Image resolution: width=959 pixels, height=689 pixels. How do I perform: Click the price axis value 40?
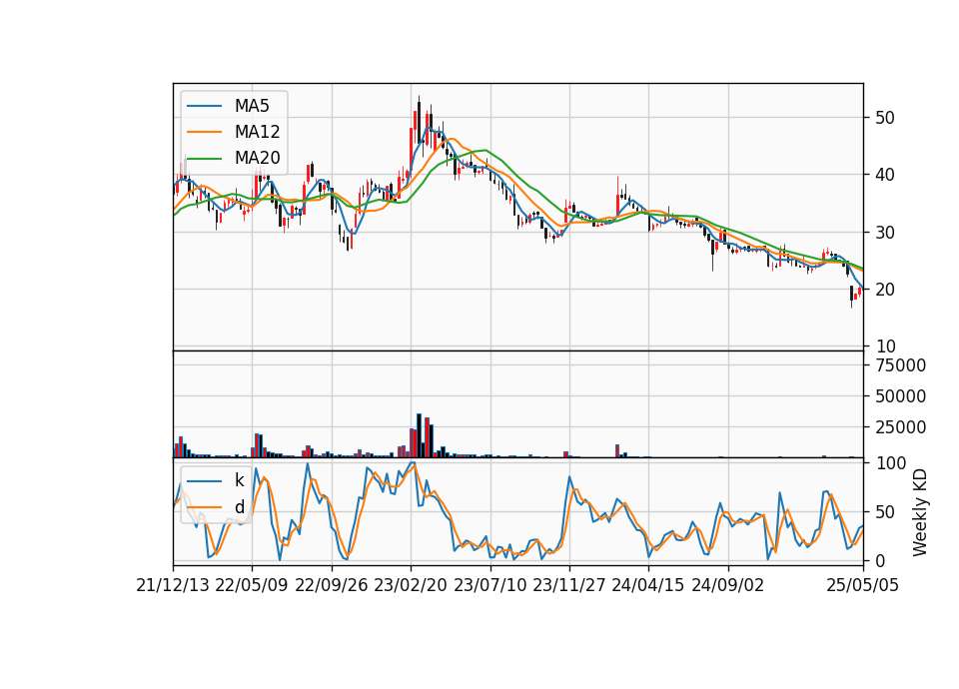885,175
